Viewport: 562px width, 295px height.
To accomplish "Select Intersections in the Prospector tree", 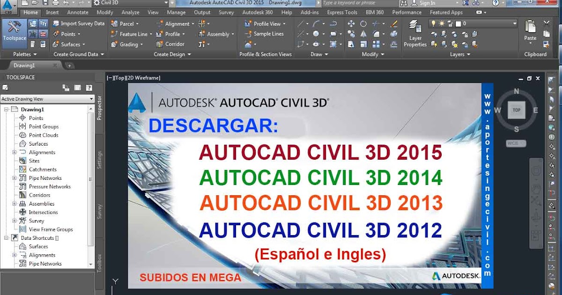I will tap(43, 212).
